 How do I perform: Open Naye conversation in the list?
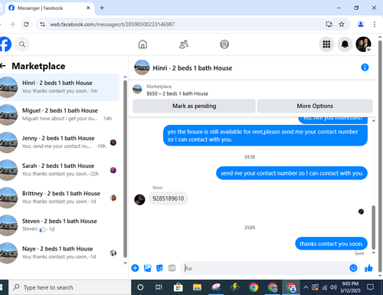click(60, 253)
